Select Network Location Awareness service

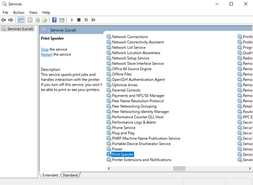(x=136, y=53)
